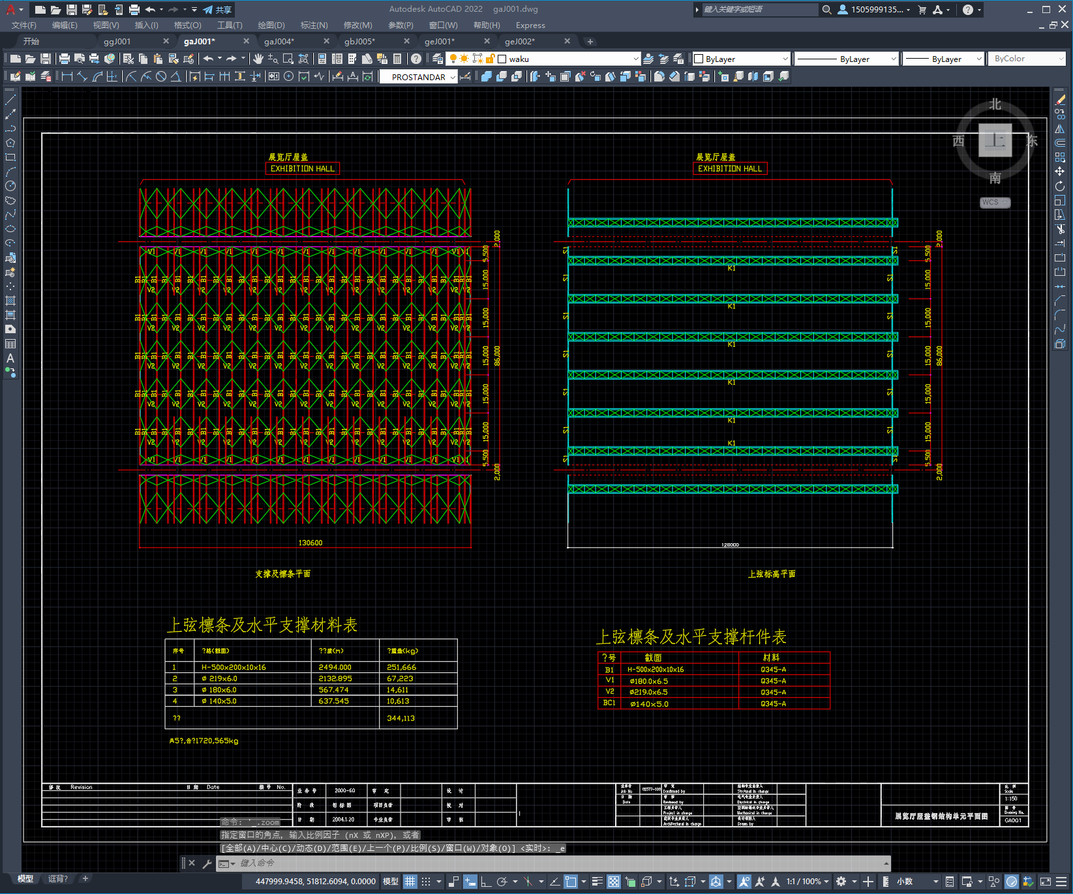Select the Circle draw tool
Viewport: 1073px width, 894px height.
click(10, 186)
